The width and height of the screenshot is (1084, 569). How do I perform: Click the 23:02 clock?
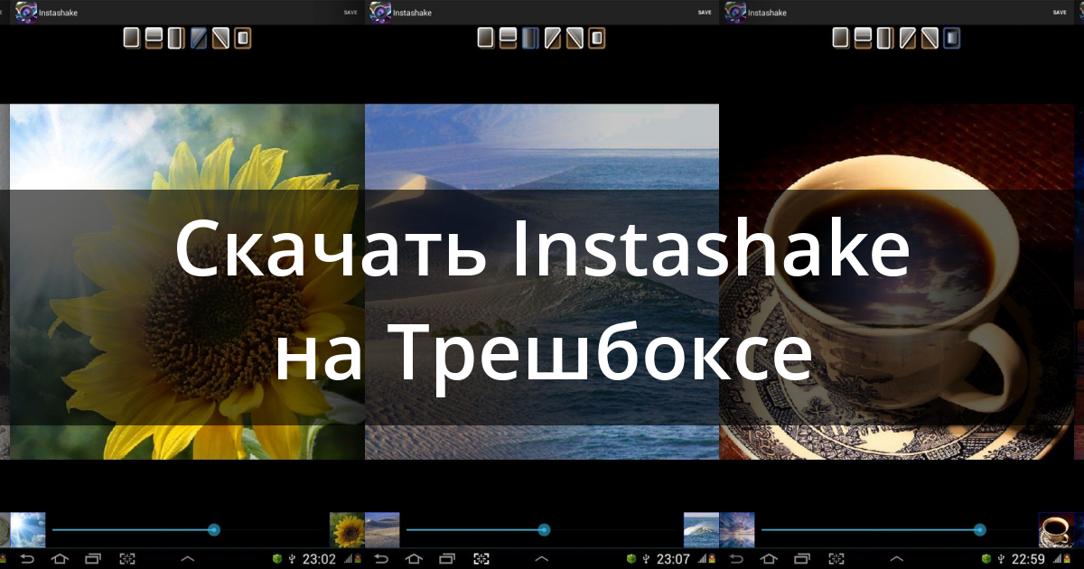pos(319,559)
